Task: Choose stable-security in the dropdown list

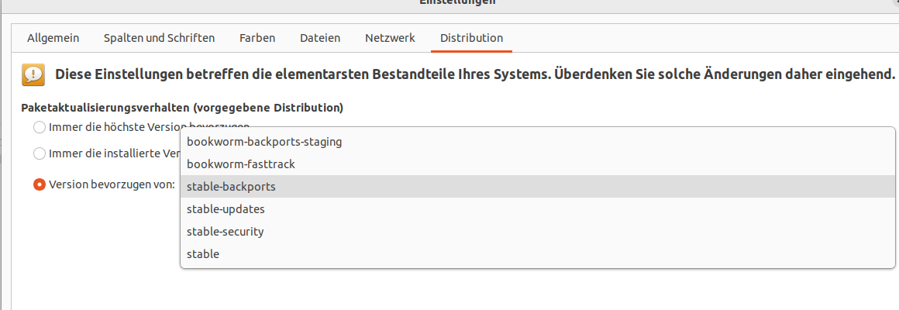Action: pyautogui.click(x=537, y=232)
